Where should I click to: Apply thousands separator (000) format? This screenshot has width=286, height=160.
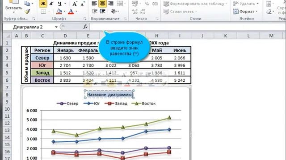[x=155, y=4]
